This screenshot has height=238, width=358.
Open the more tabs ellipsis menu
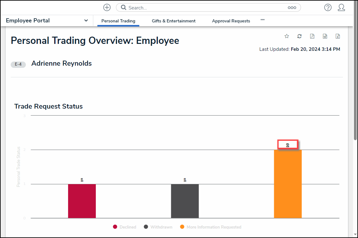tap(263, 20)
